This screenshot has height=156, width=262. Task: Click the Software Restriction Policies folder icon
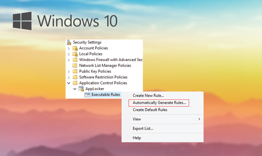(75, 77)
